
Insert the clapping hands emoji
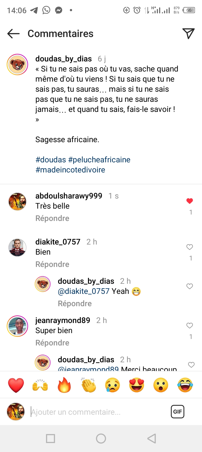[88, 385]
